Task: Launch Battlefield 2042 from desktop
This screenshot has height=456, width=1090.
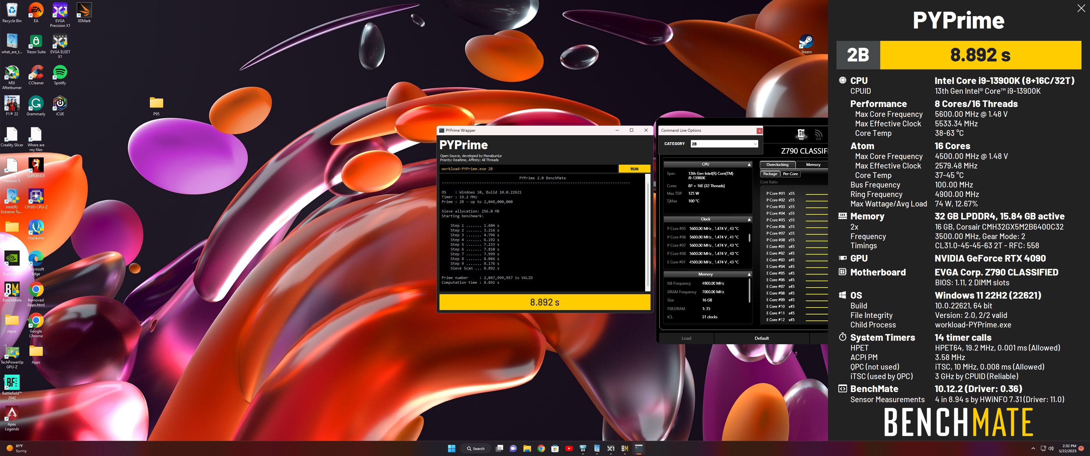Action: pos(12,387)
